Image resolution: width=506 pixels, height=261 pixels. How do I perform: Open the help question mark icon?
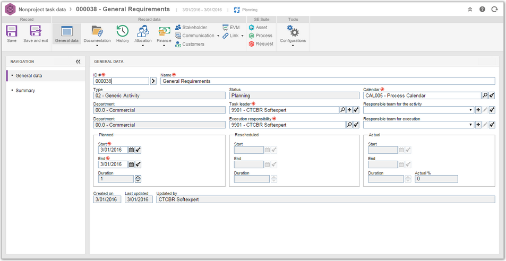coord(482,10)
